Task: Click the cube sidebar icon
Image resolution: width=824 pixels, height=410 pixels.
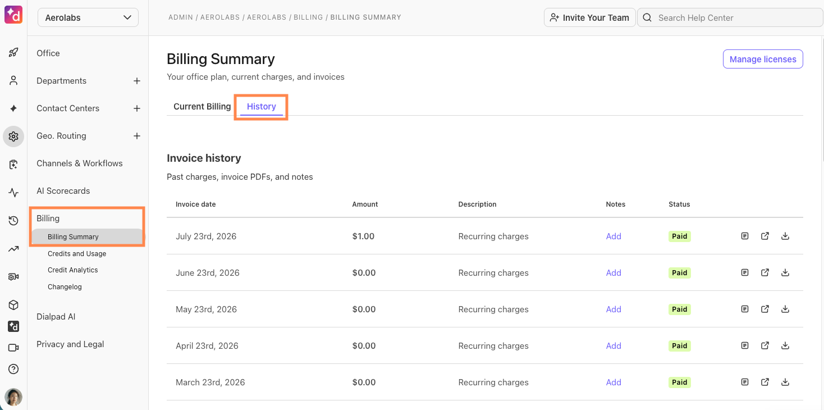Action: click(13, 305)
